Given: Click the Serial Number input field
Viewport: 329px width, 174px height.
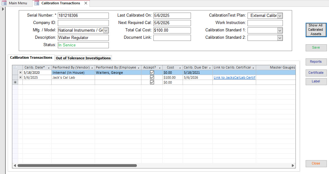Looking at the screenshot, I should (x=83, y=16).
